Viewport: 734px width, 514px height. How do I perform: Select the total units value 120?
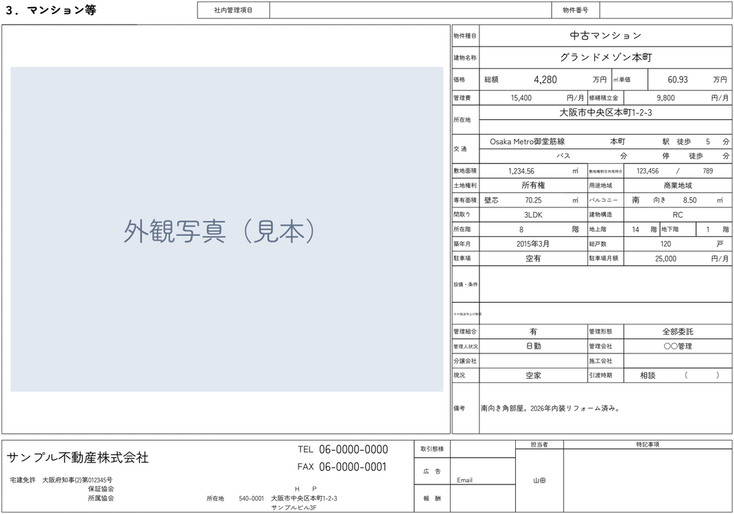[x=665, y=244]
